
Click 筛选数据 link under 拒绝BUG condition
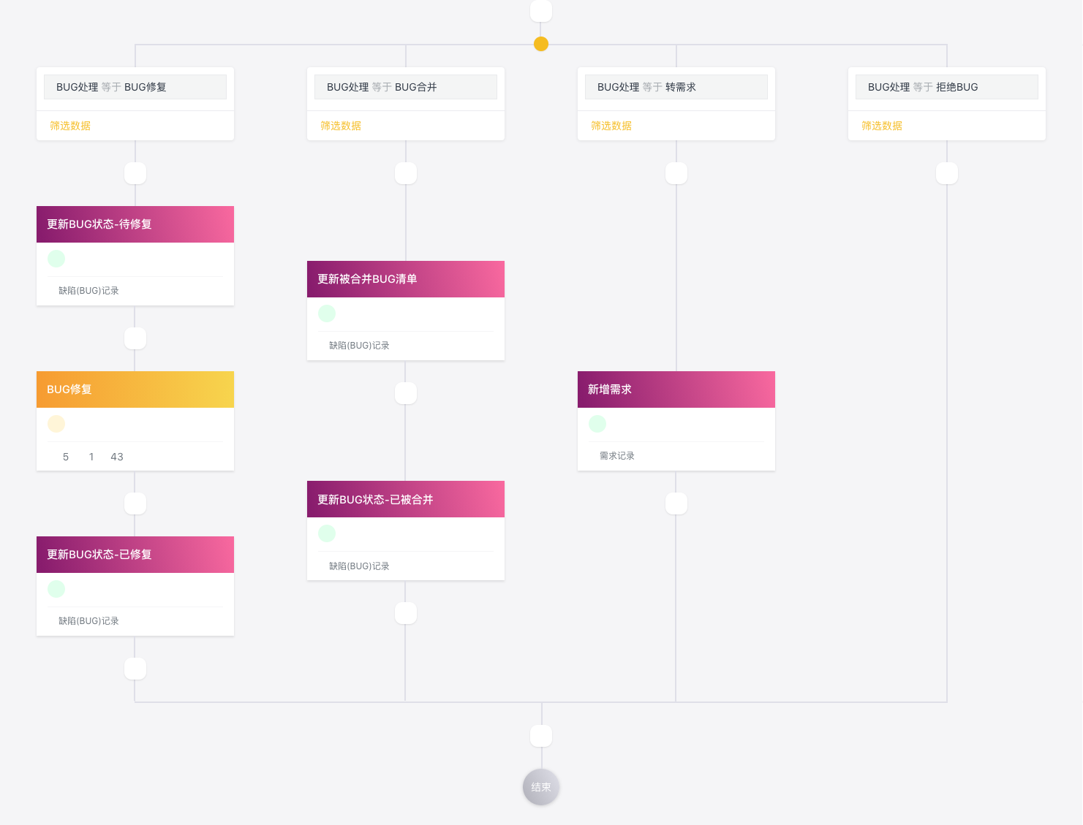[882, 126]
